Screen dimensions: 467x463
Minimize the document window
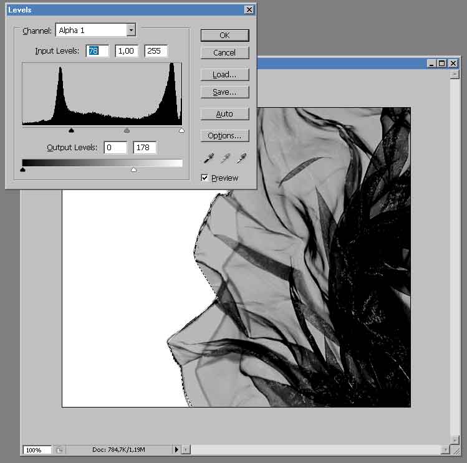[431, 63]
